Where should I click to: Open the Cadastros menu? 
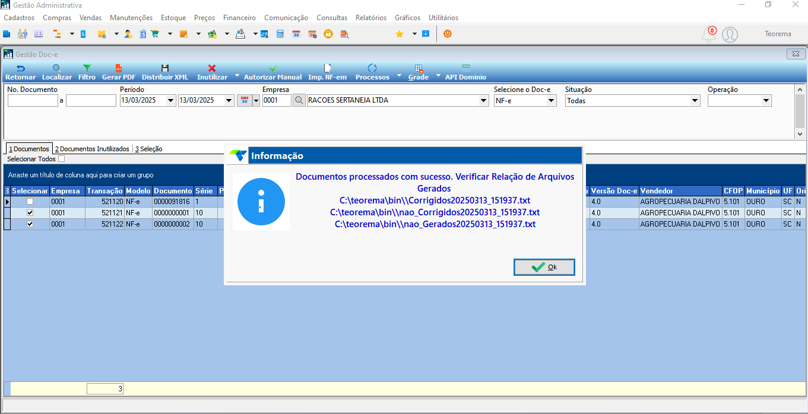(19, 18)
